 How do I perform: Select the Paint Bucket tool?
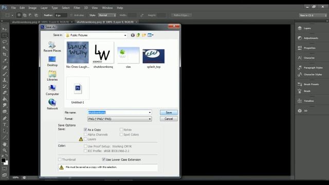pyautogui.click(x=5, y=99)
